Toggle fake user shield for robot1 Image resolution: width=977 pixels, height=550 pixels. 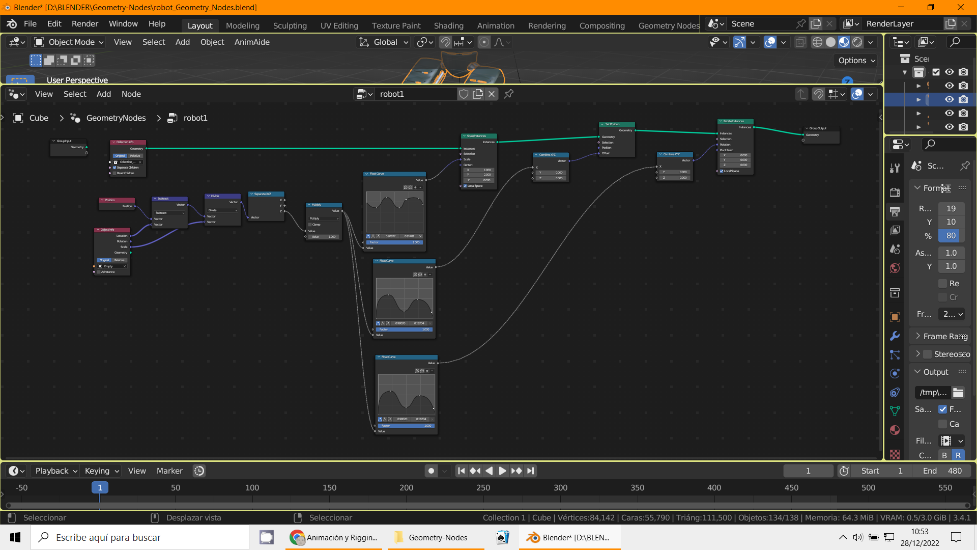tap(464, 94)
